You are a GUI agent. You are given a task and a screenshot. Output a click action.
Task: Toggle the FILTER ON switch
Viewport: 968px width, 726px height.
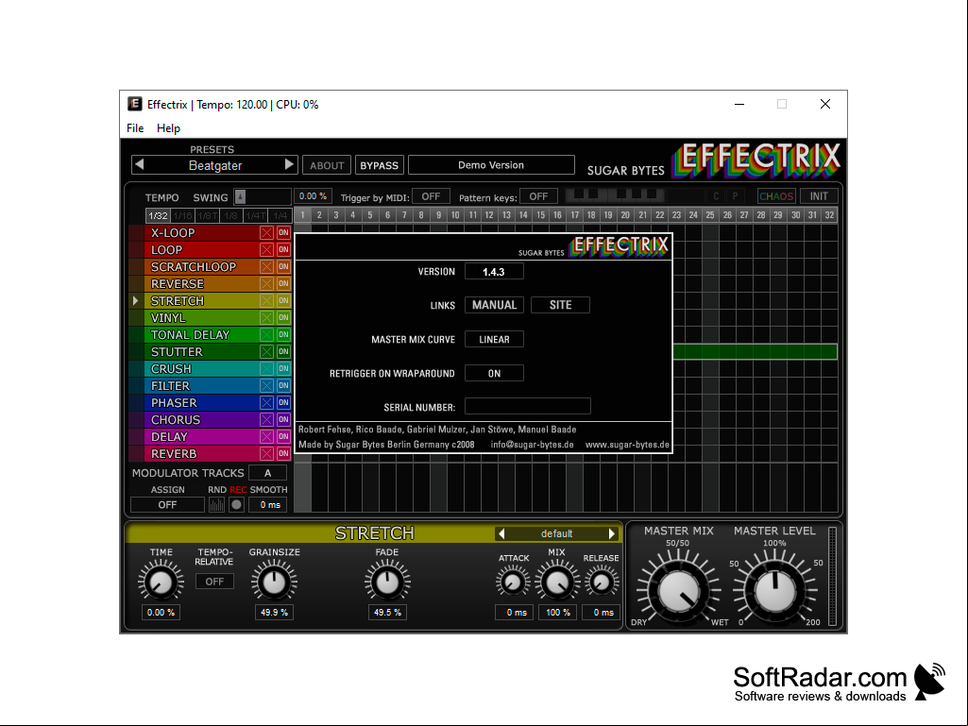pyautogui.click(x=283, y=386)
